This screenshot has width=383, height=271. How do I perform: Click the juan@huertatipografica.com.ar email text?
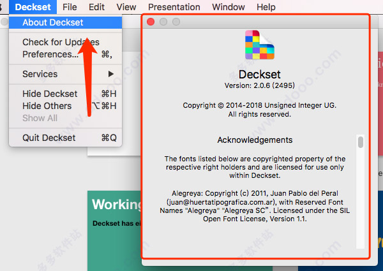(x=221, y=202)
